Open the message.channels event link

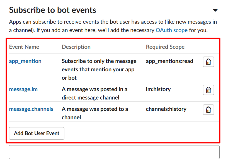(31, 109)
